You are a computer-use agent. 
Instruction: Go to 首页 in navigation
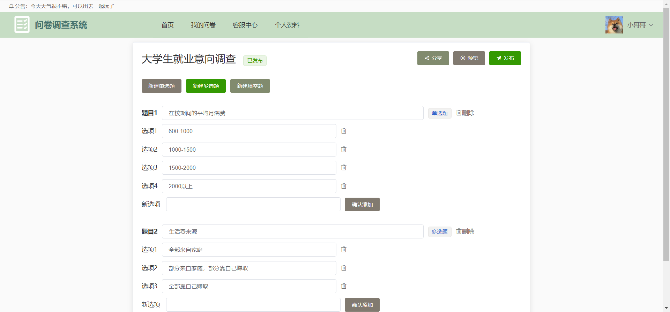tap(167, 25)
